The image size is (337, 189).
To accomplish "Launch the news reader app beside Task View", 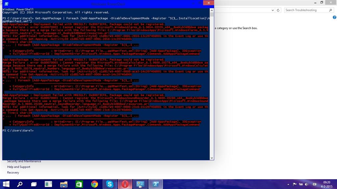I will pos(48,184).
